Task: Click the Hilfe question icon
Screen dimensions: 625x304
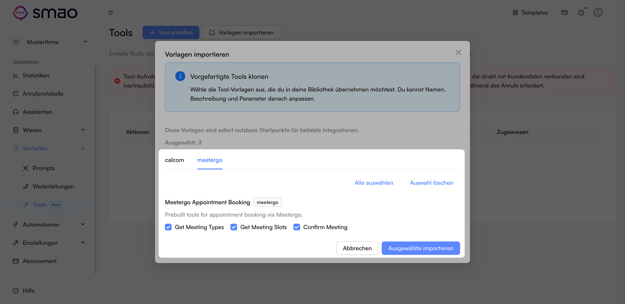Action: (16, 291)
